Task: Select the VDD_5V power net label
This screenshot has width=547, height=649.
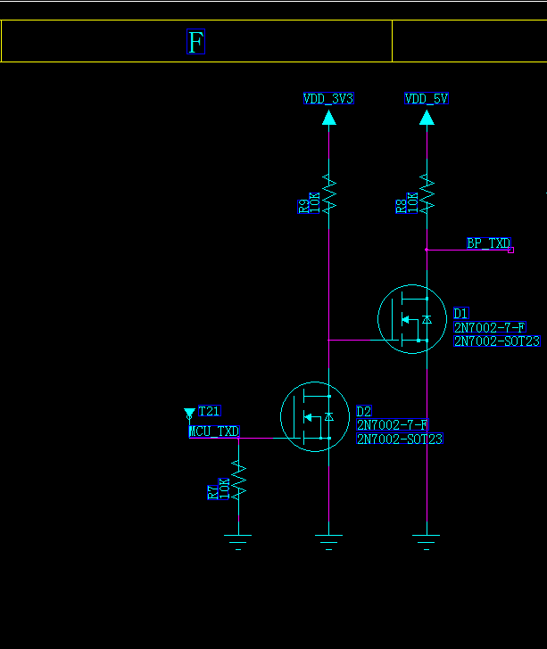Action: 427,98
